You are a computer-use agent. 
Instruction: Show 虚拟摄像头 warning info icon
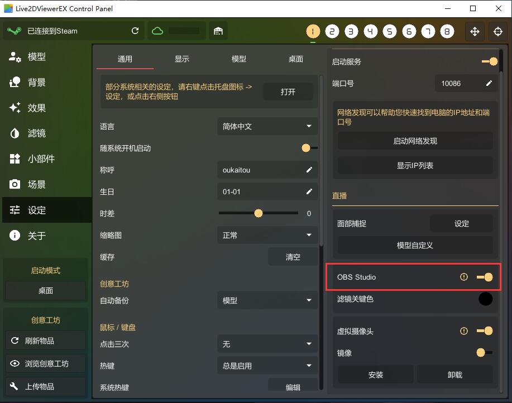pos(463,331)
